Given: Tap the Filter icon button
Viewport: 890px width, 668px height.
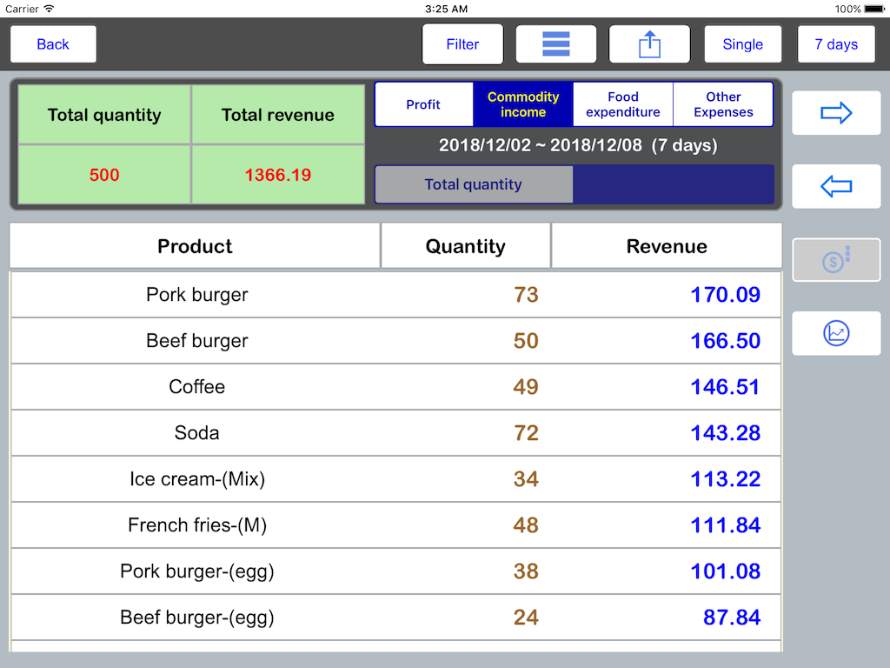Looking at the screenshot, I should tap(462, 43).
